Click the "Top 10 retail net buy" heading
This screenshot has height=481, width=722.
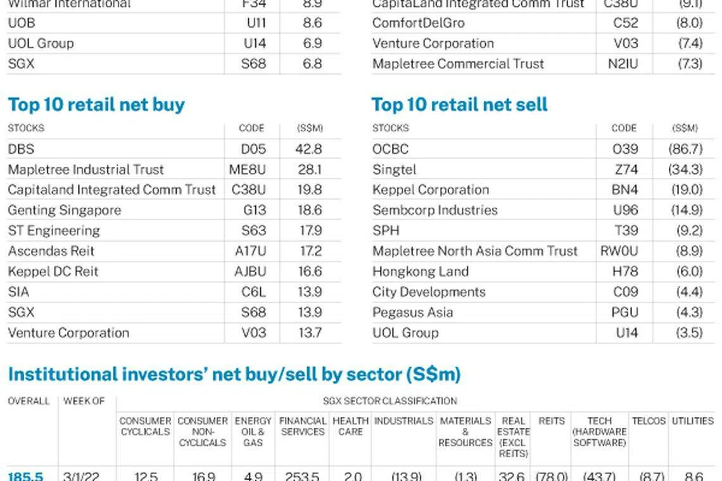(x=96, y=104)
